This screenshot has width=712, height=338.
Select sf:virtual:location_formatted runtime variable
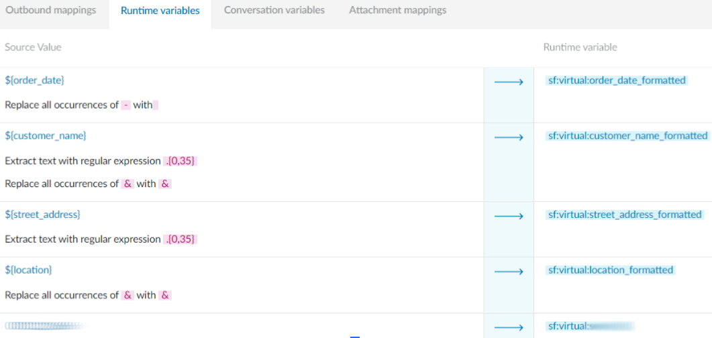point(610,270)
